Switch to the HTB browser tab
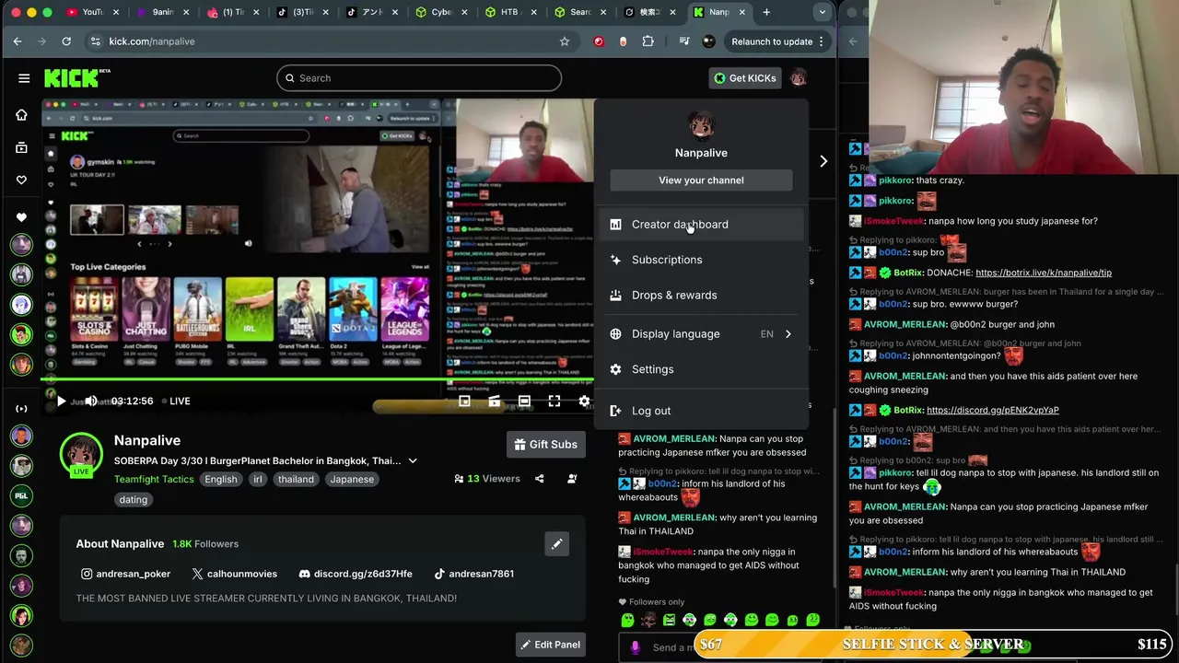 coord(511,12)
